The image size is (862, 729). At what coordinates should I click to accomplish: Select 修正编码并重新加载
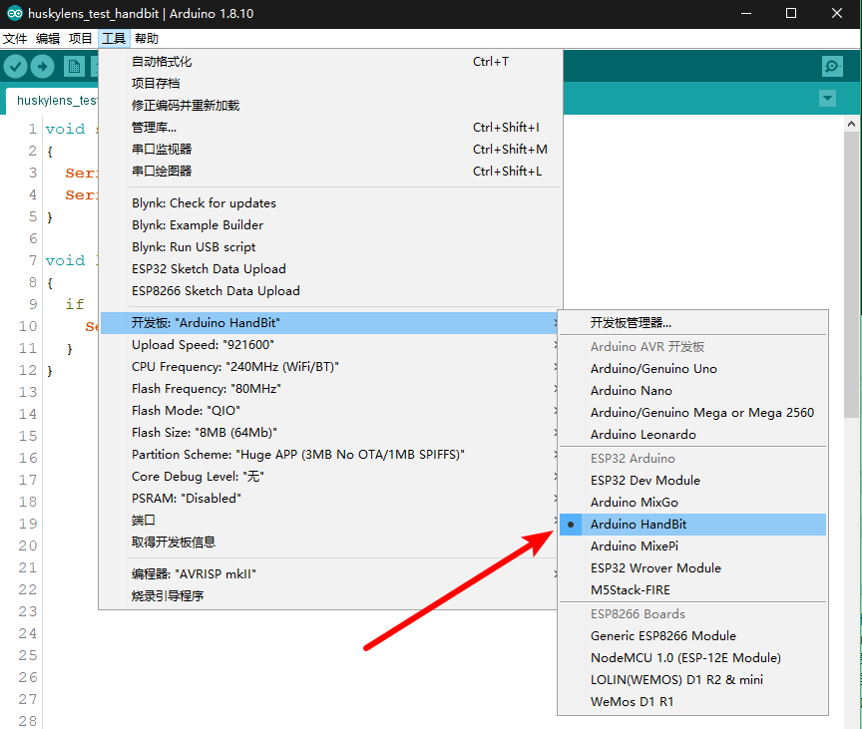[x=330, y=106]
